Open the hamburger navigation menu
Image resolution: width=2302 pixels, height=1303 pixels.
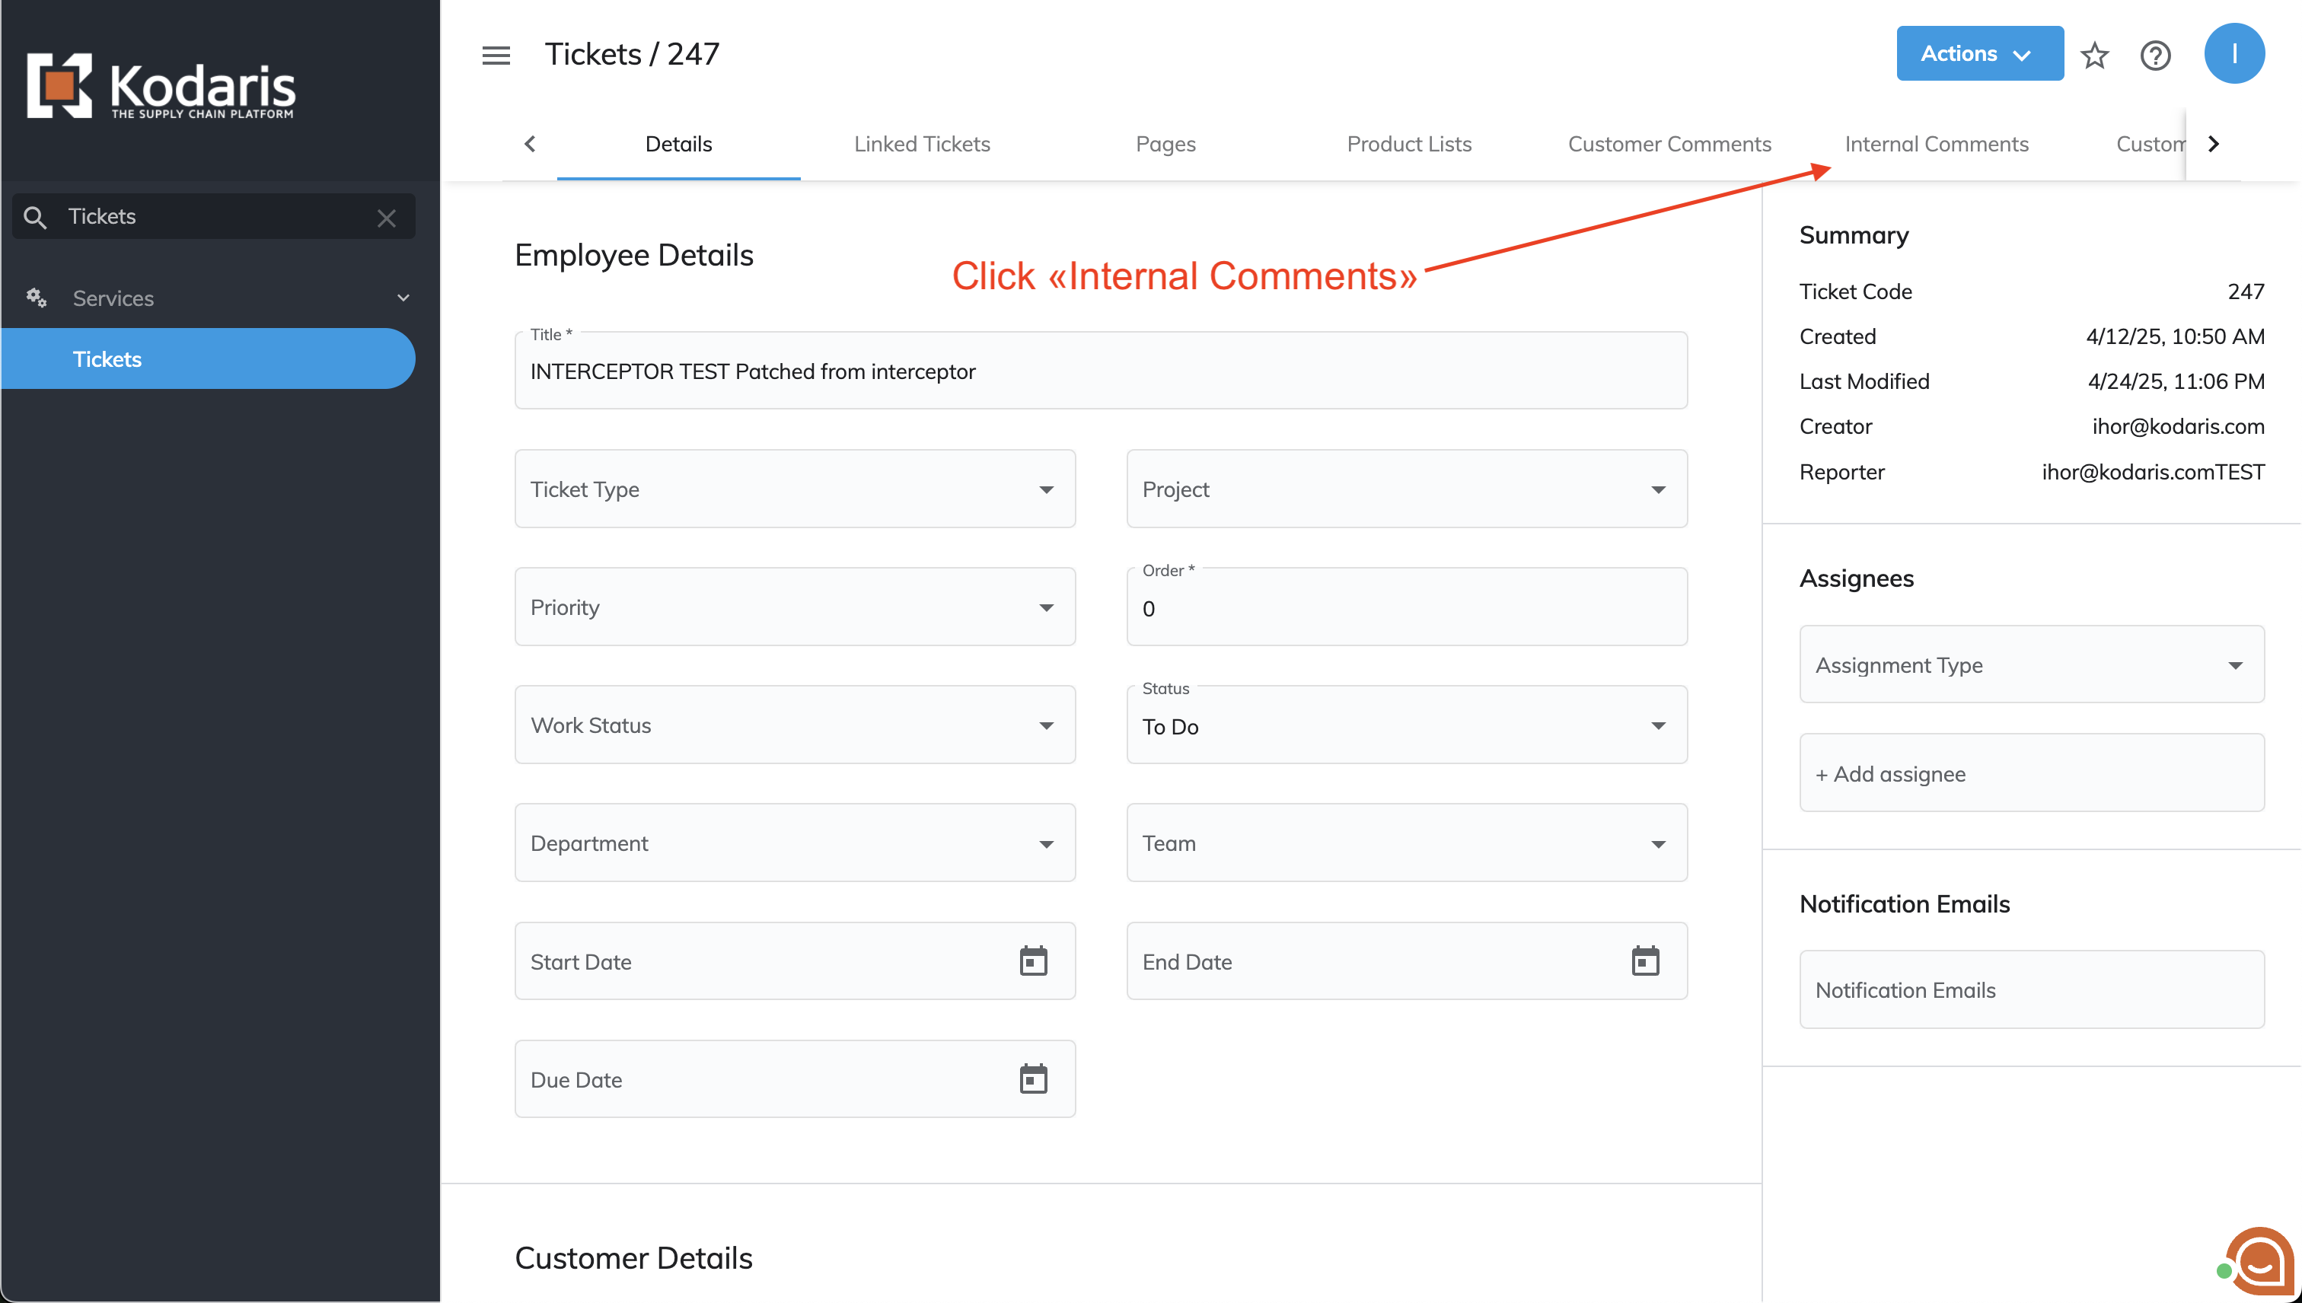tap(496, 56)
